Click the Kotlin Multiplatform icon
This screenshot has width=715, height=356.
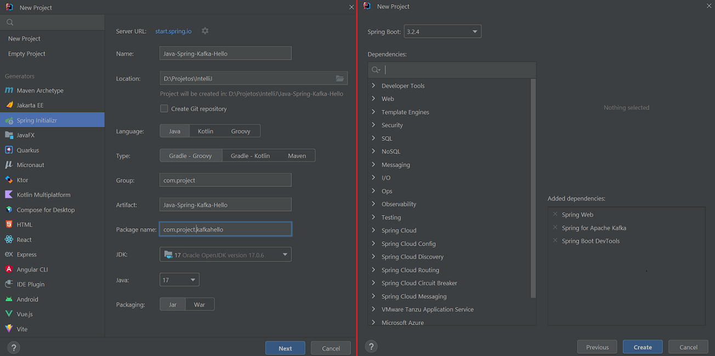pyautogui.click(x=9, y=194)
